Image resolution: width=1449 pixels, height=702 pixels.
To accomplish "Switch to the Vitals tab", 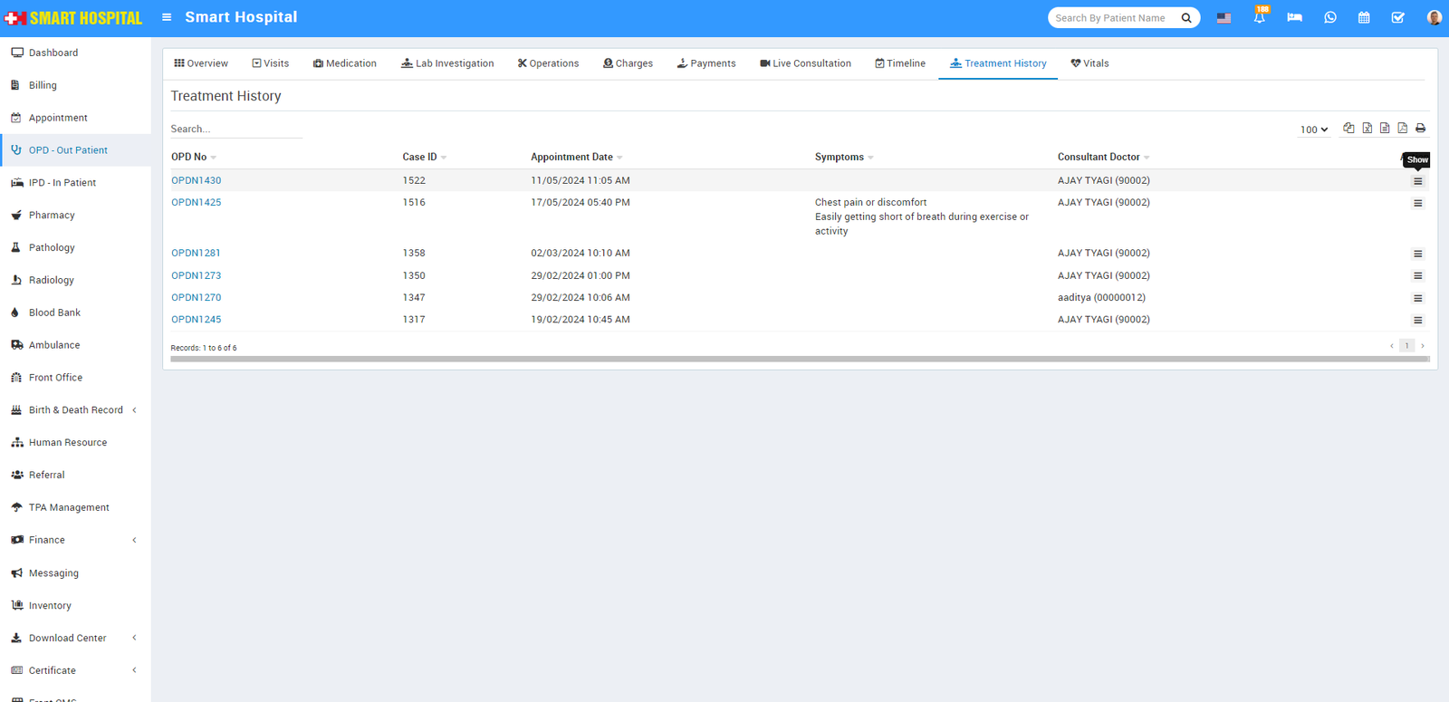I will (1089, 63).
